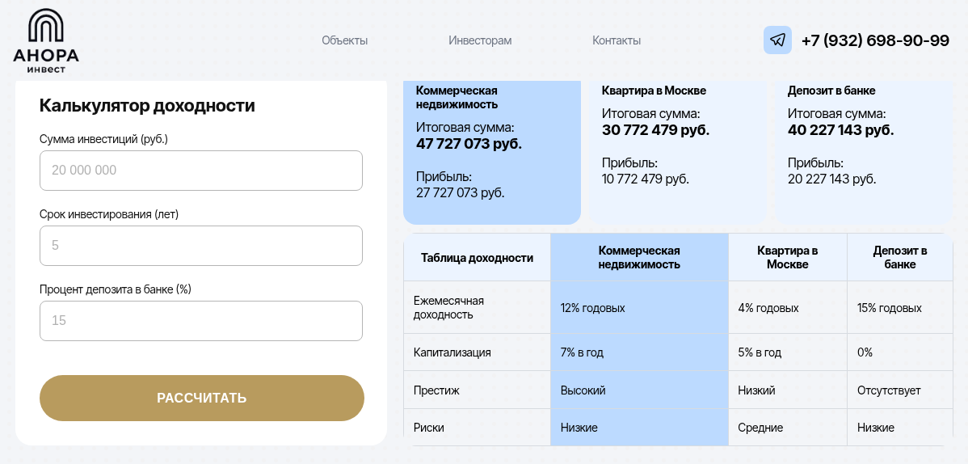Screen dimensions: 968x464
Task: Click the Калькулятор доходности heading
Action: (147, 106)
